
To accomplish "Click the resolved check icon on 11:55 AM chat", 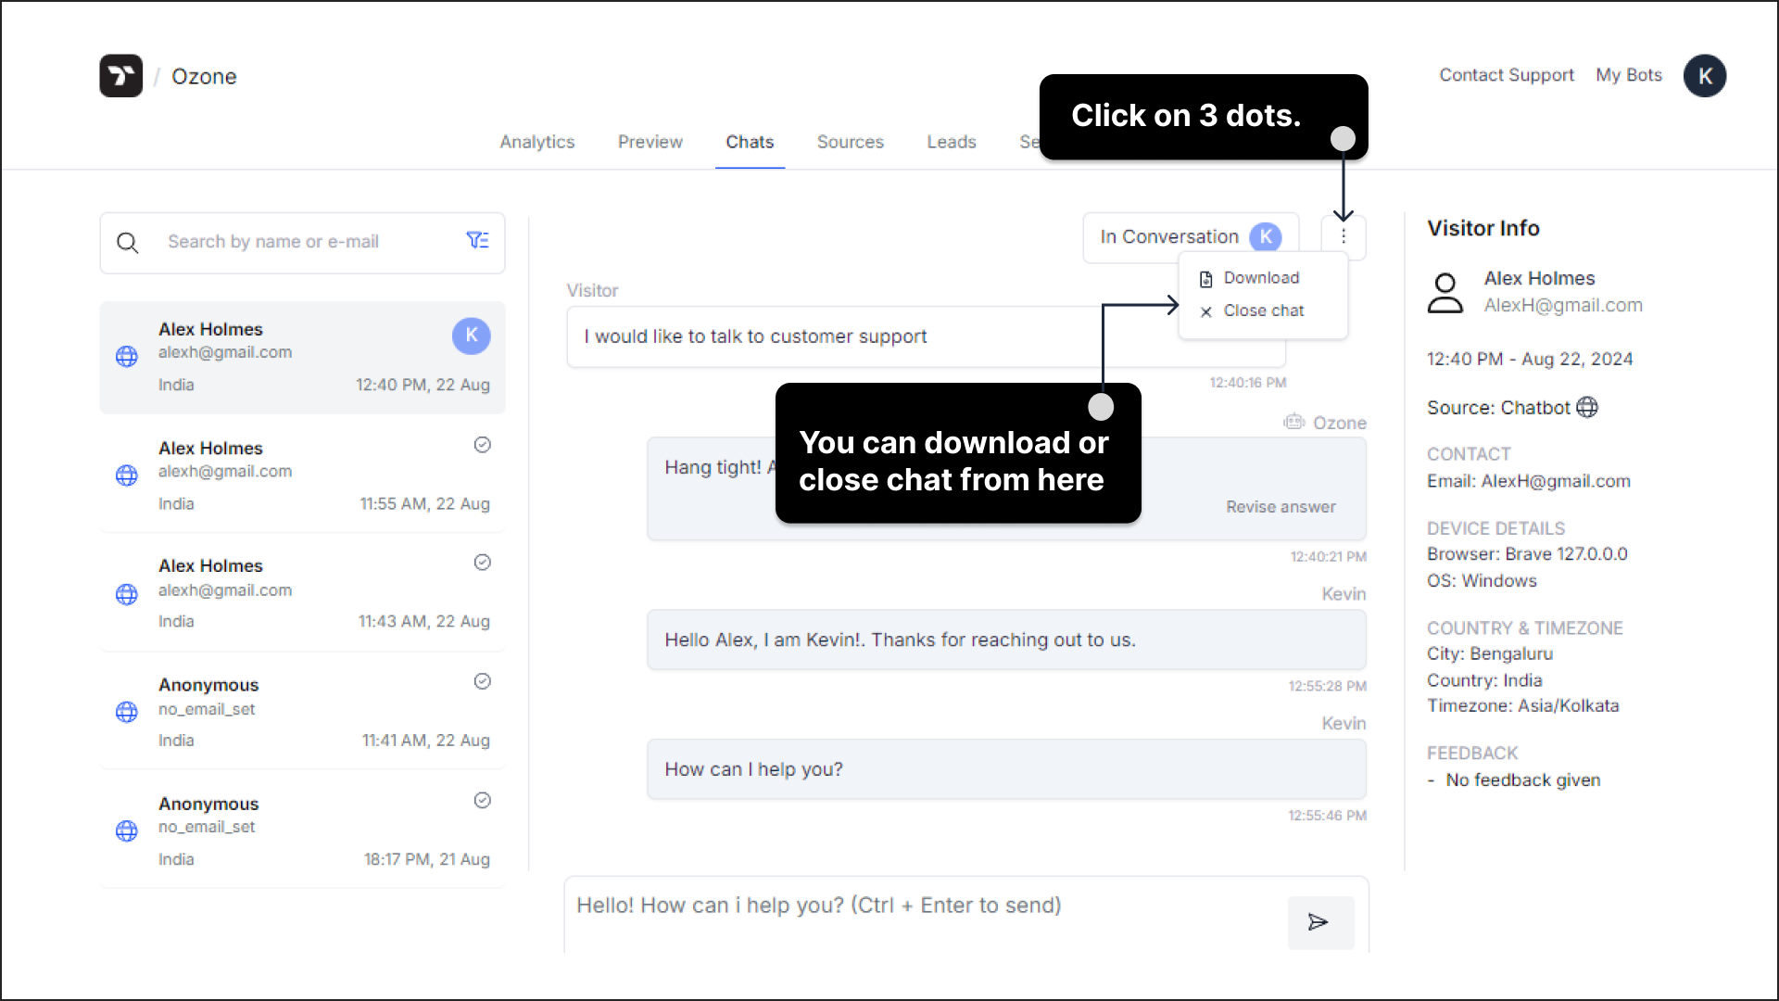I will click(x=483, y=445).
